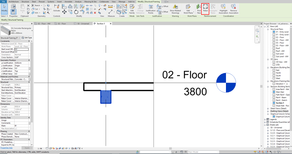Expand the Schedules/Quantities node
The height and width of the screenshot is (154, 292).
click(x=265, y=122)
